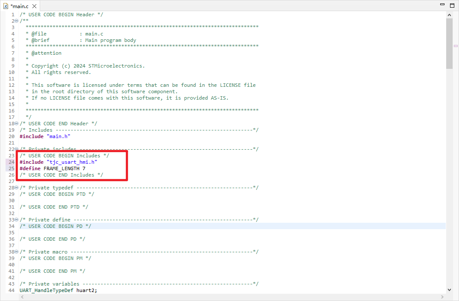The image size is (459, 301).
Task: Minimize the editor view
Action: 442,6
